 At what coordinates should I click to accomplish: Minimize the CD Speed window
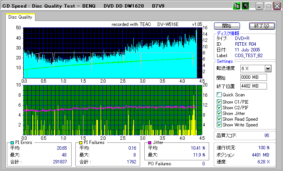coord(260,6)
